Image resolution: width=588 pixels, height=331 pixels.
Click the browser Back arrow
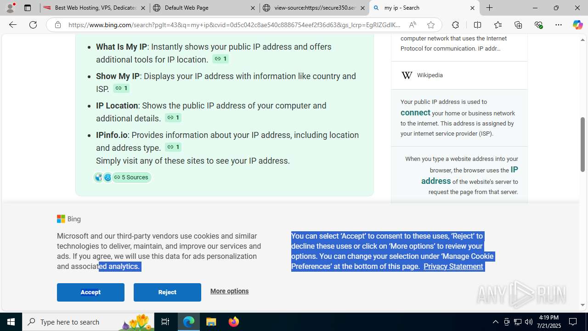(12, 25)
